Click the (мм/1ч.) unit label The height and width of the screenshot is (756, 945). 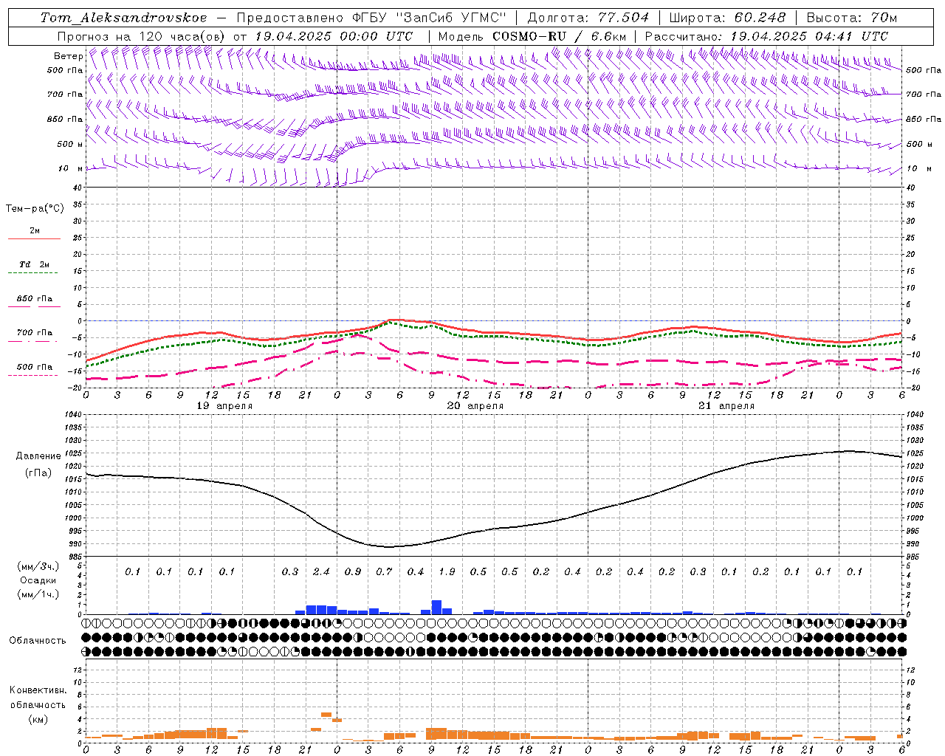(38, 594)
